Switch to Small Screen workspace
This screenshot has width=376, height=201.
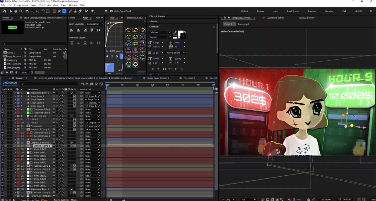293,11
